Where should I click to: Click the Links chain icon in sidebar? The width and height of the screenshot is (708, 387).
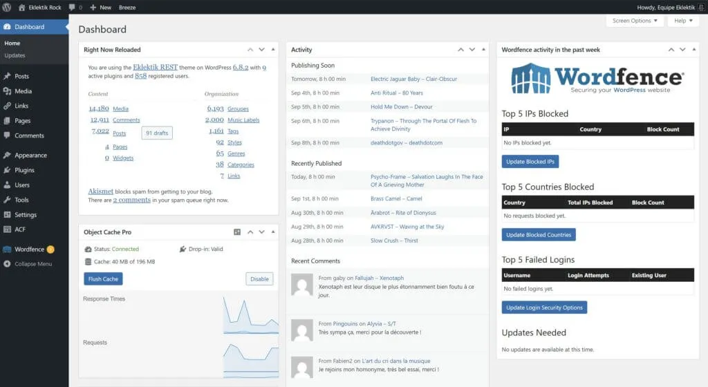point(7,106)
